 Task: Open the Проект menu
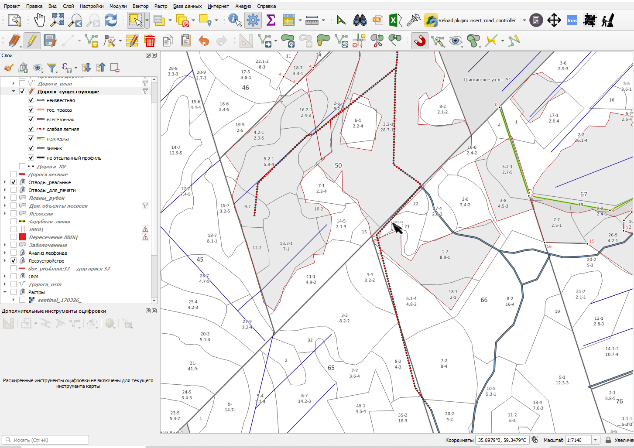click(x=12, y=6)
